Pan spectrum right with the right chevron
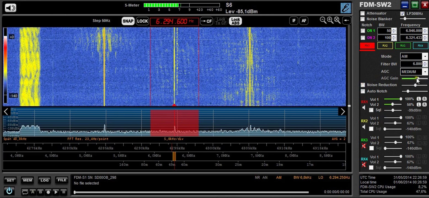 click(x=343, y=112)
